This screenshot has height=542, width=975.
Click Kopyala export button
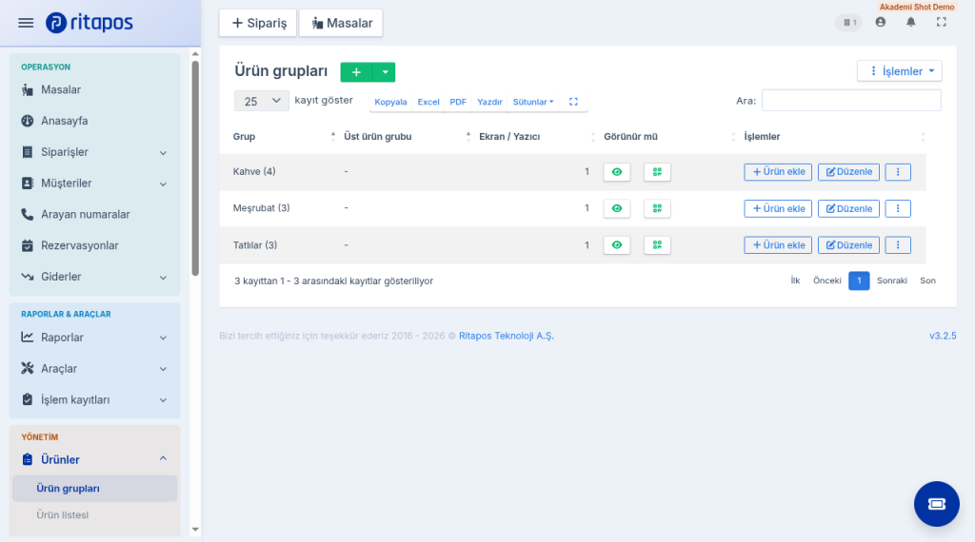pyautogui.click(x=390, y=102)
